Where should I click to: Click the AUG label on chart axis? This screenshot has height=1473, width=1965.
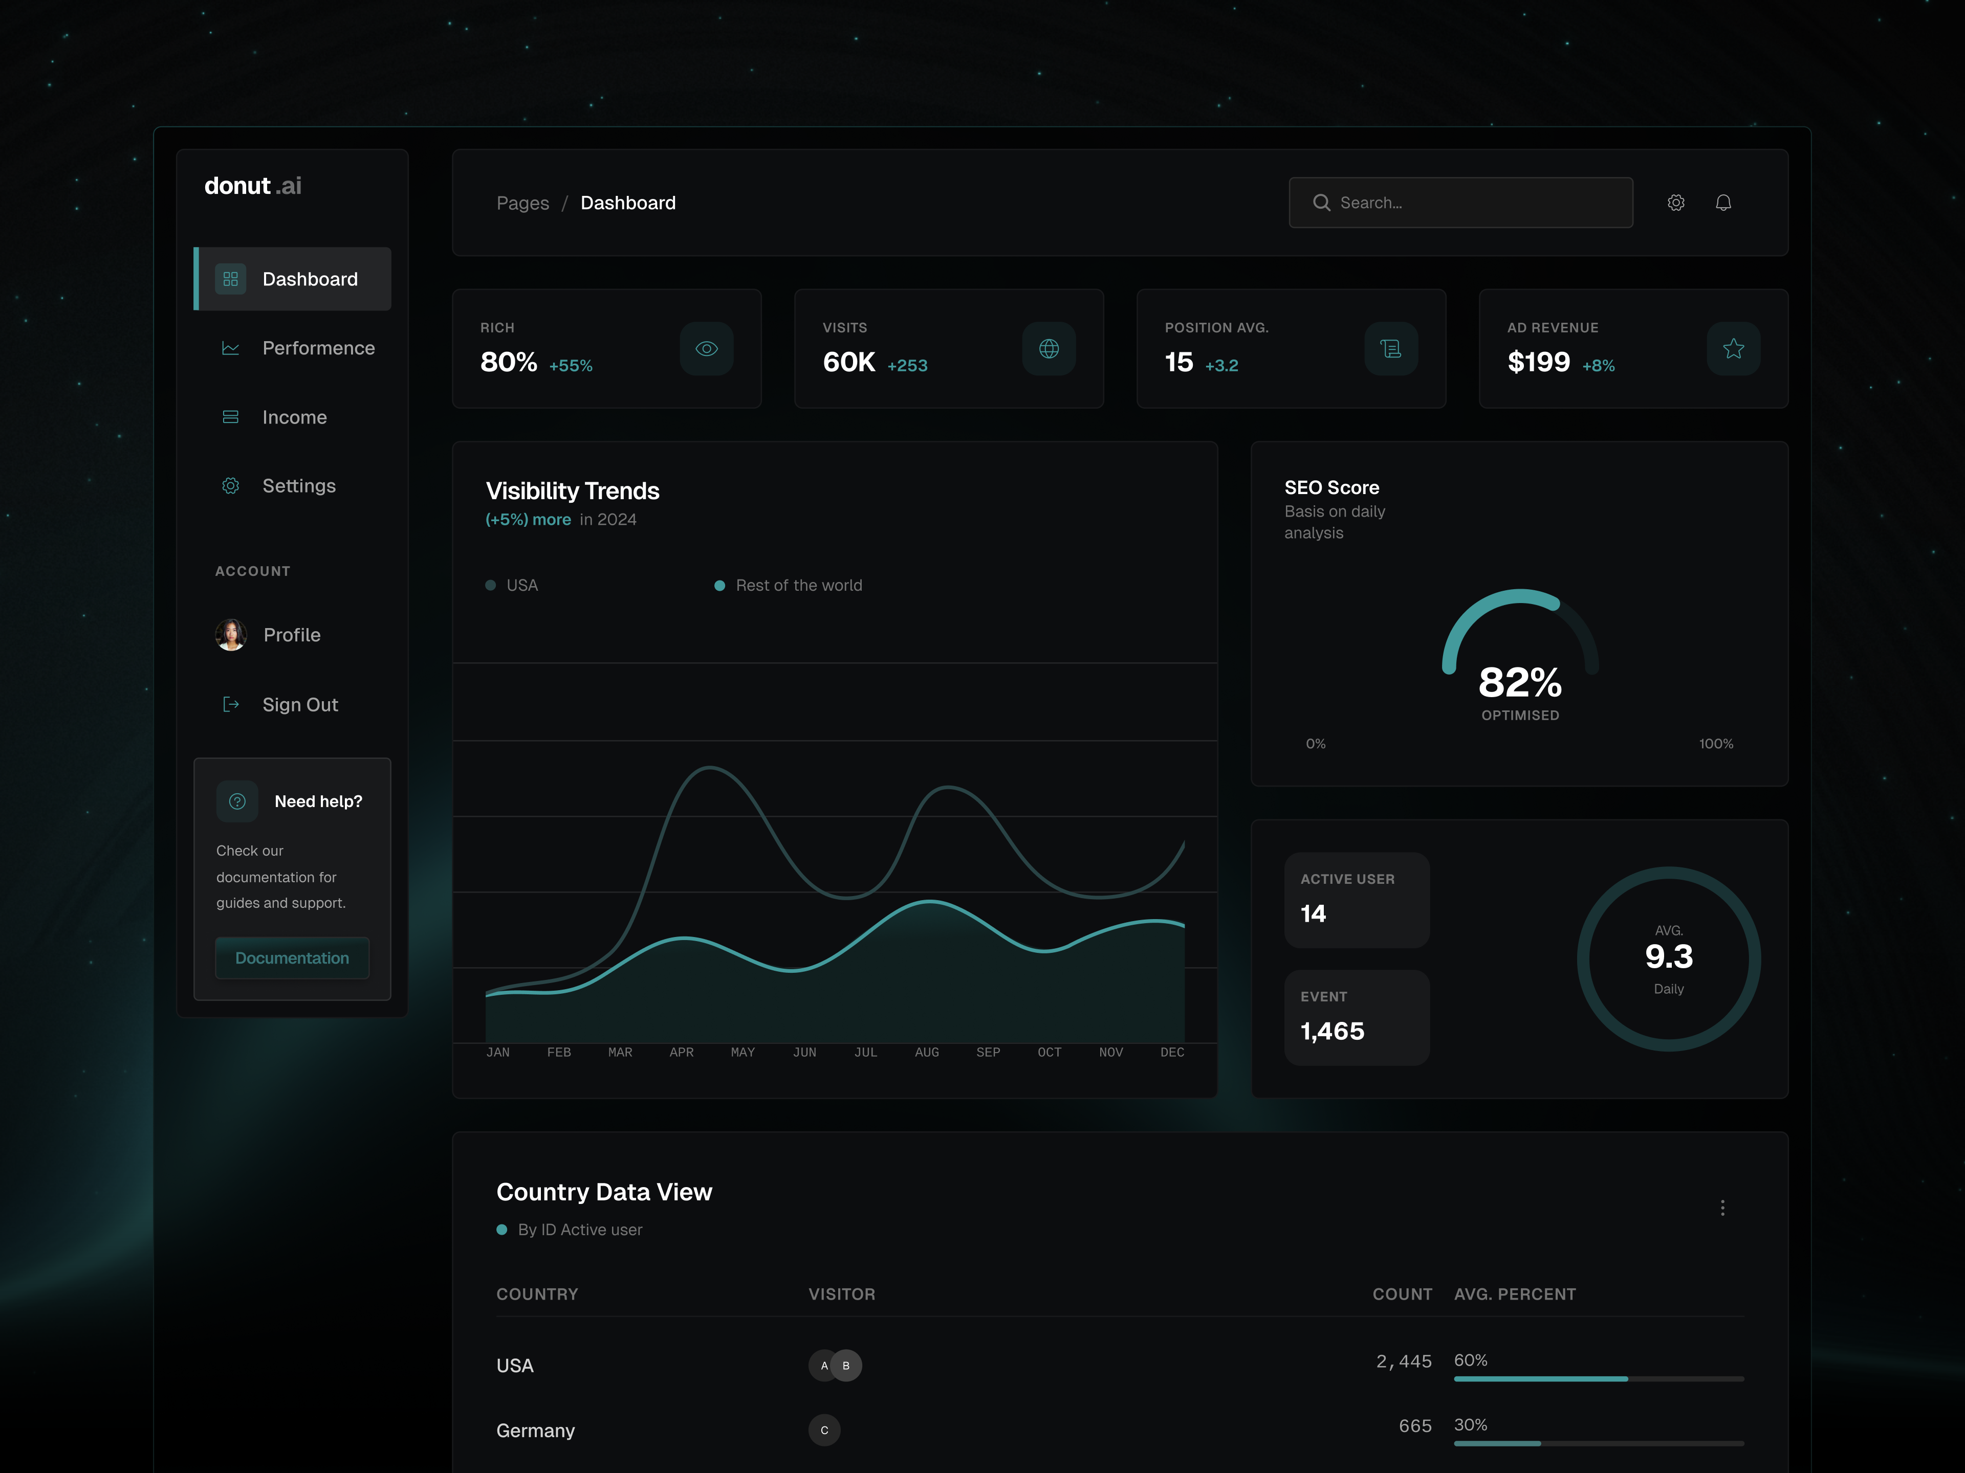pyautogui.click(x=927, y=1052)
